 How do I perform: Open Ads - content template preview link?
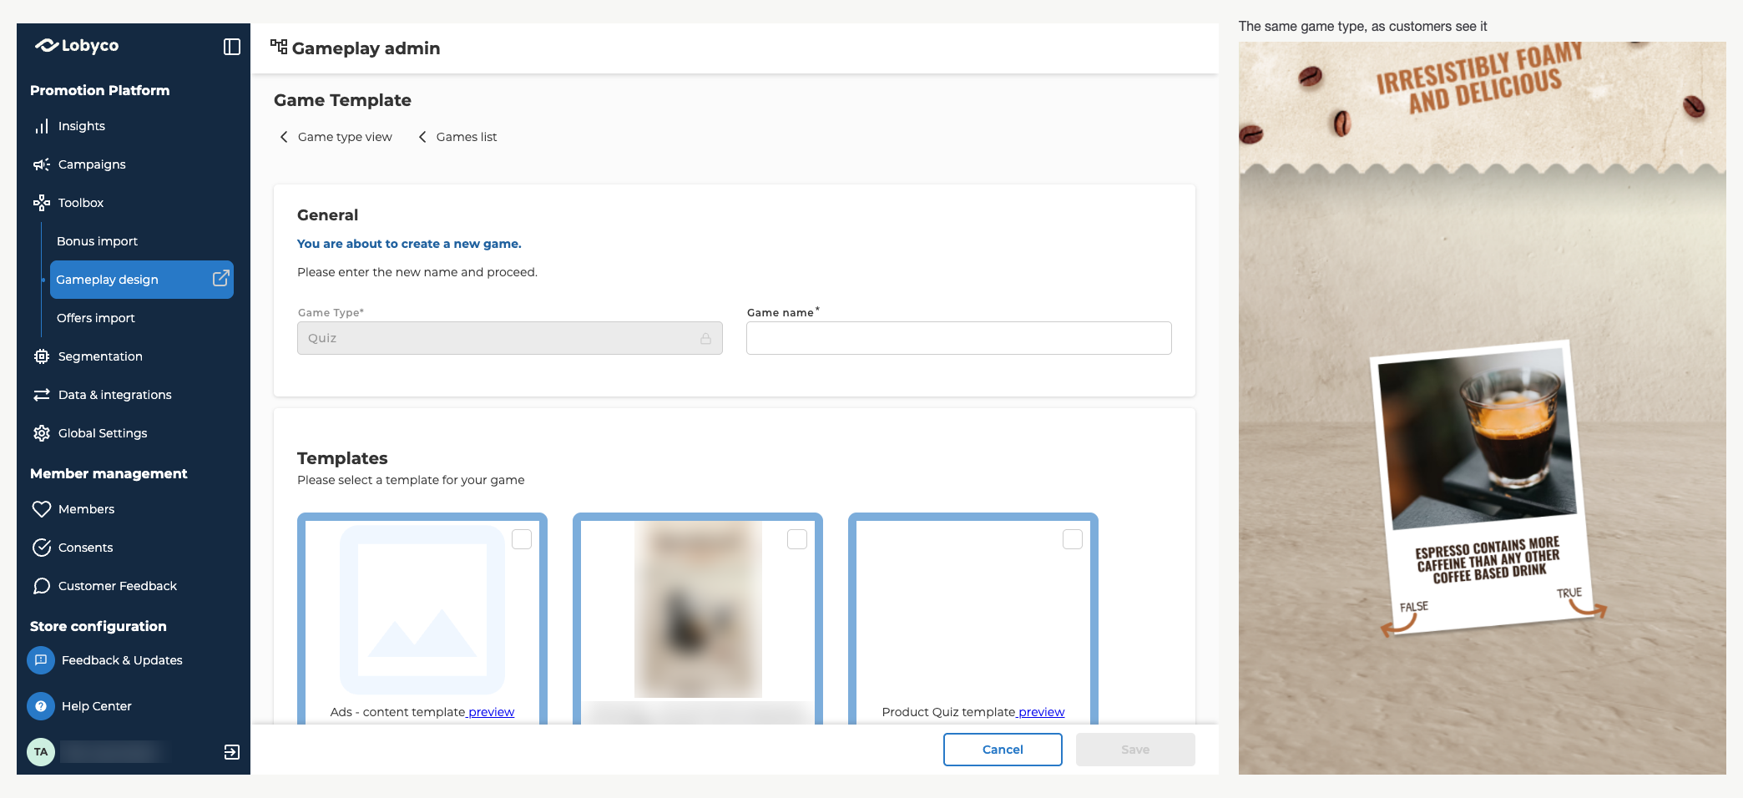click(x=491, y=712)
